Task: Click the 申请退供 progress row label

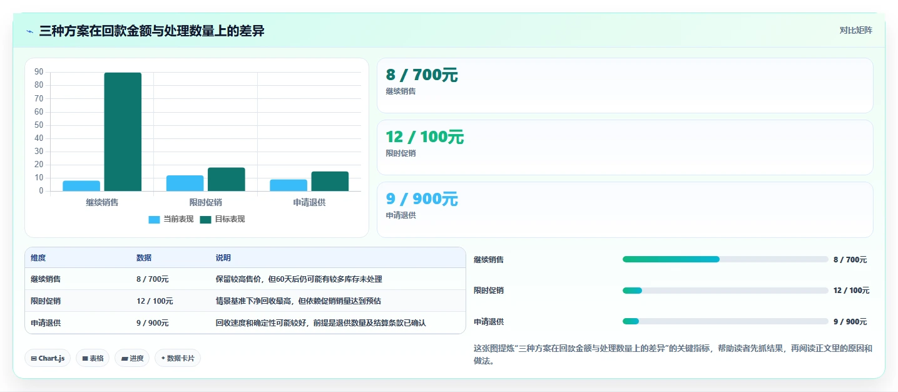Action: tap(489, 322)
